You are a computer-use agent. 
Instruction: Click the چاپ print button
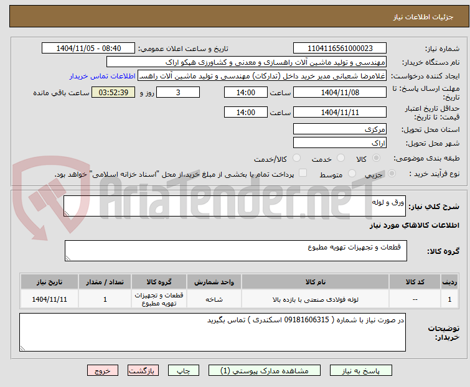click(x=183, y=371)
